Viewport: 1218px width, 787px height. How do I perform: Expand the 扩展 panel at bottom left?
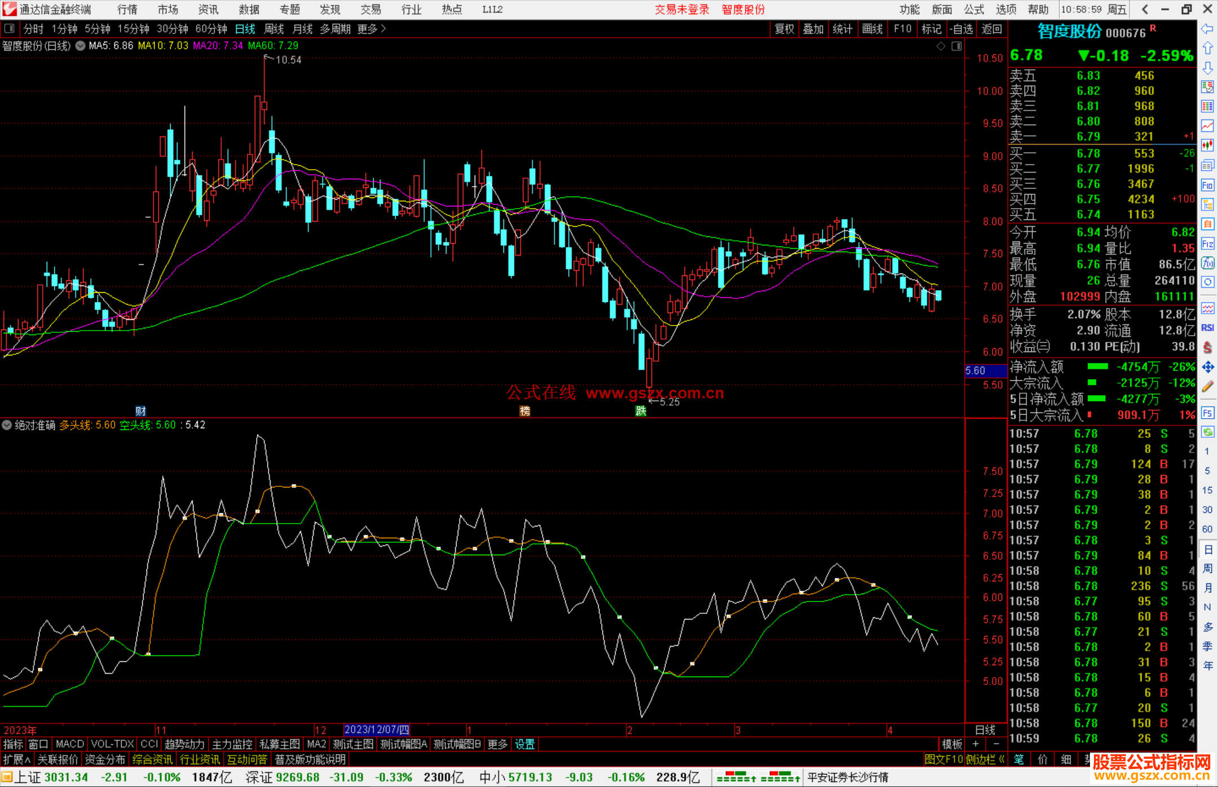click(x=16, y=759)
